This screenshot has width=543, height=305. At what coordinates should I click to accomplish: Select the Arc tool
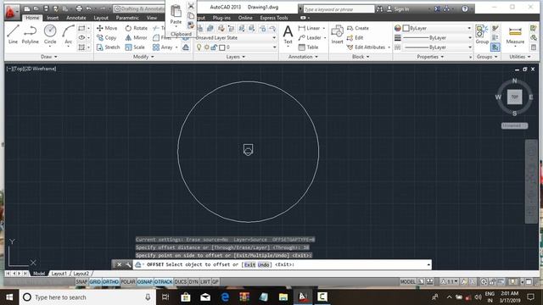(x=68, y=34)
